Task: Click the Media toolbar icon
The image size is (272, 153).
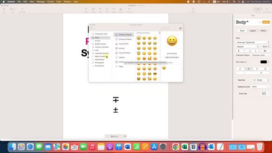Action: pyautogui.click(x=121, y=9)
